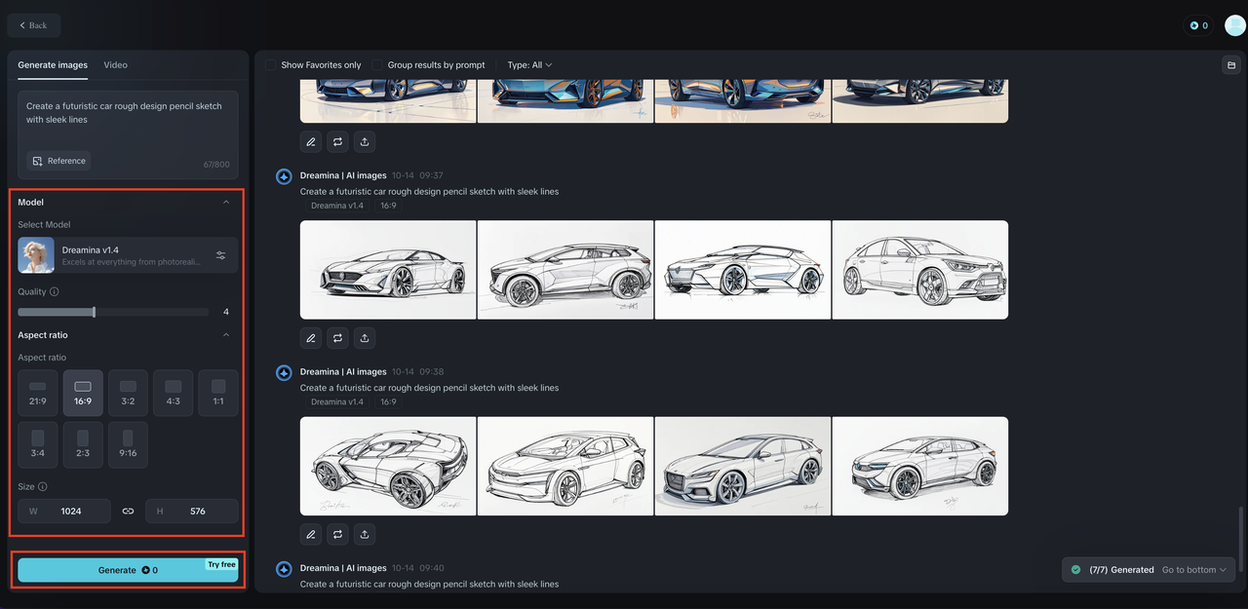Viewport: 1248px width, 609px height.
Task: Click the export upload icon under the 09:38 results
Action: pos(364,534)
